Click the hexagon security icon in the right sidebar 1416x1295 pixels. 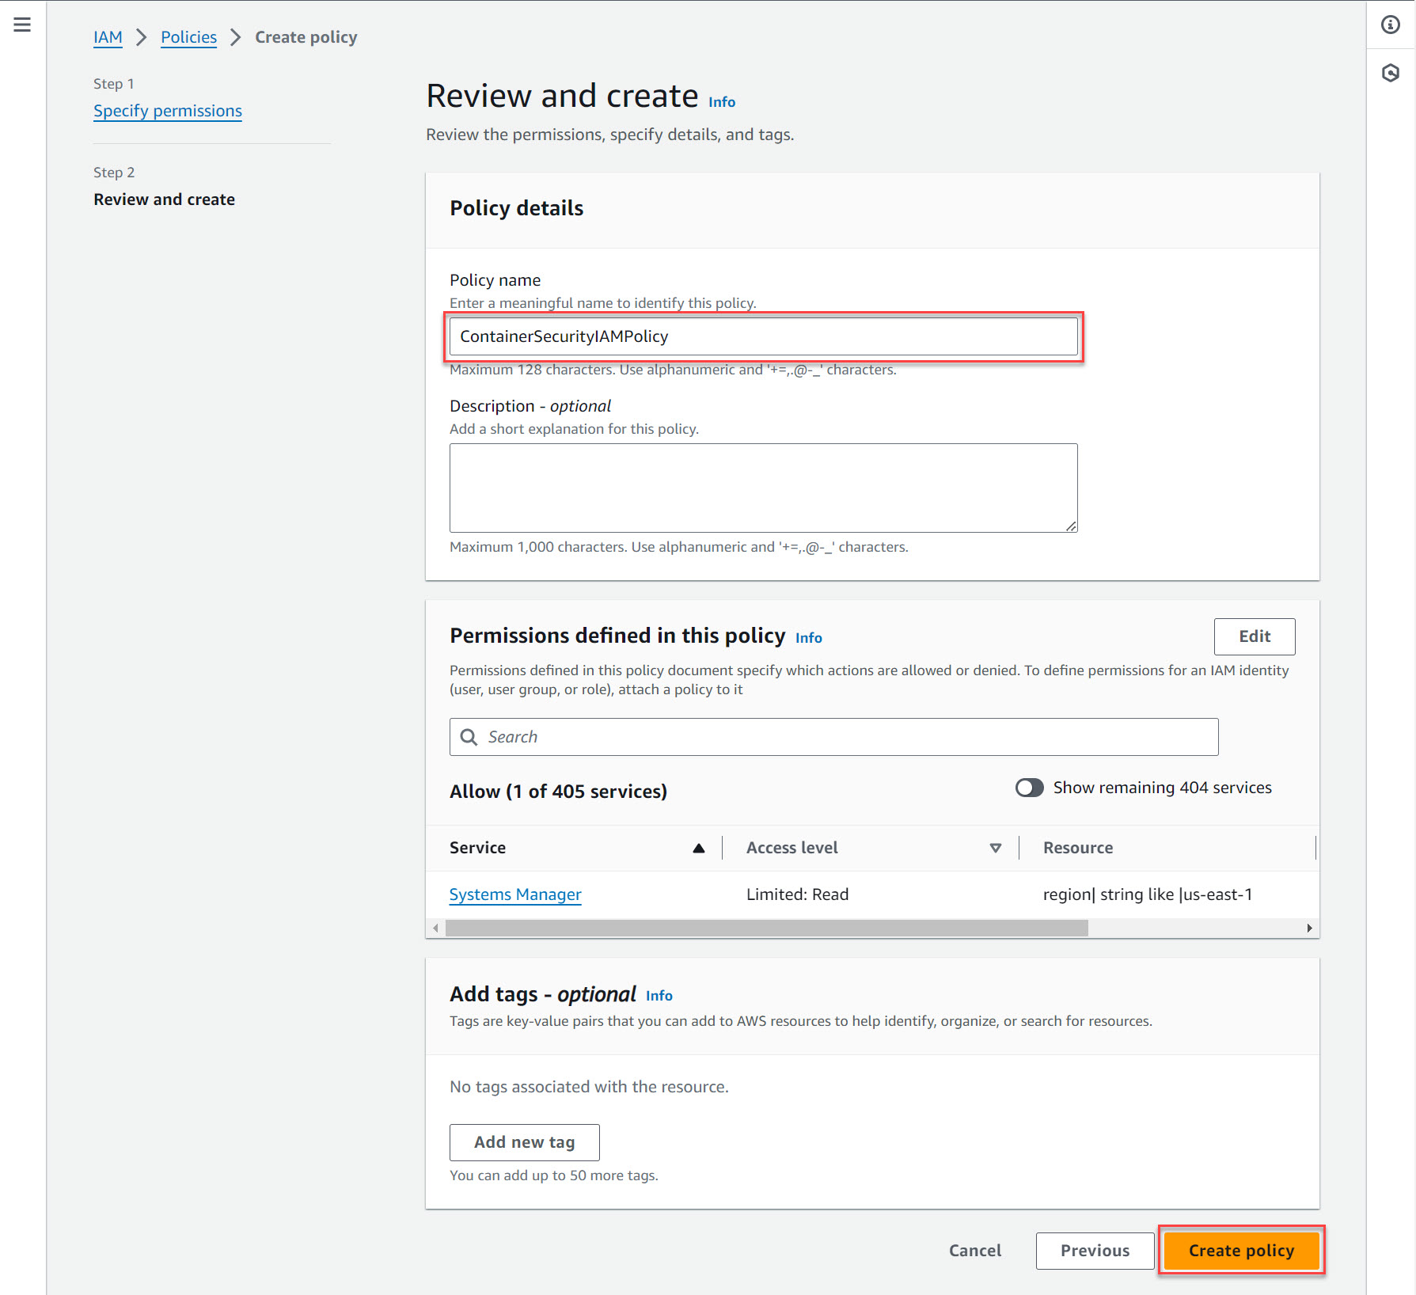[x=1390, y=74]
